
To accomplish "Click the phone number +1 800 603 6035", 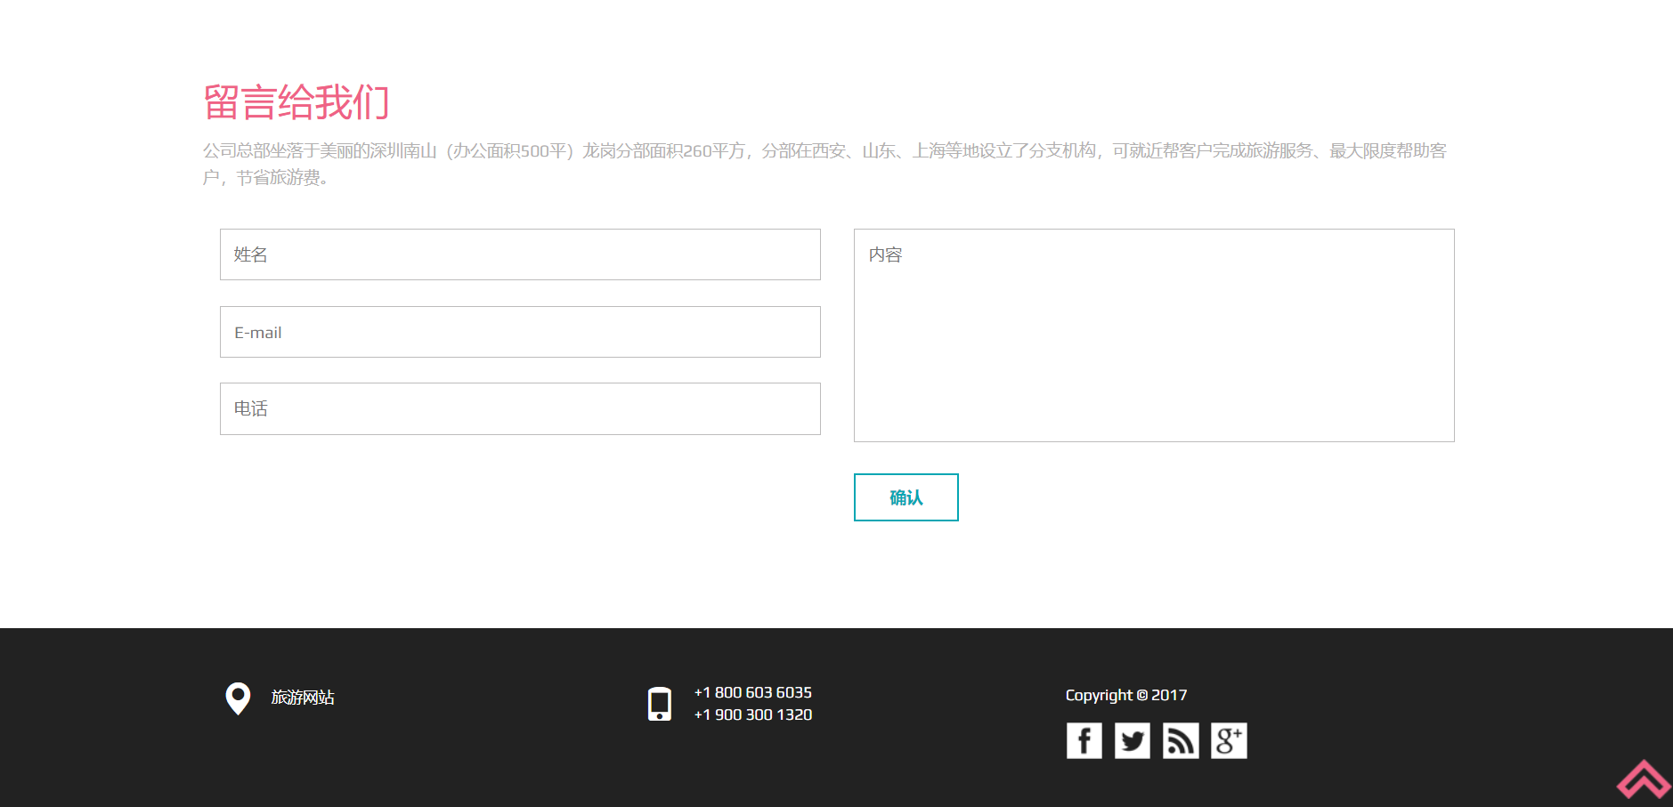I will click(x=753, y=692).
